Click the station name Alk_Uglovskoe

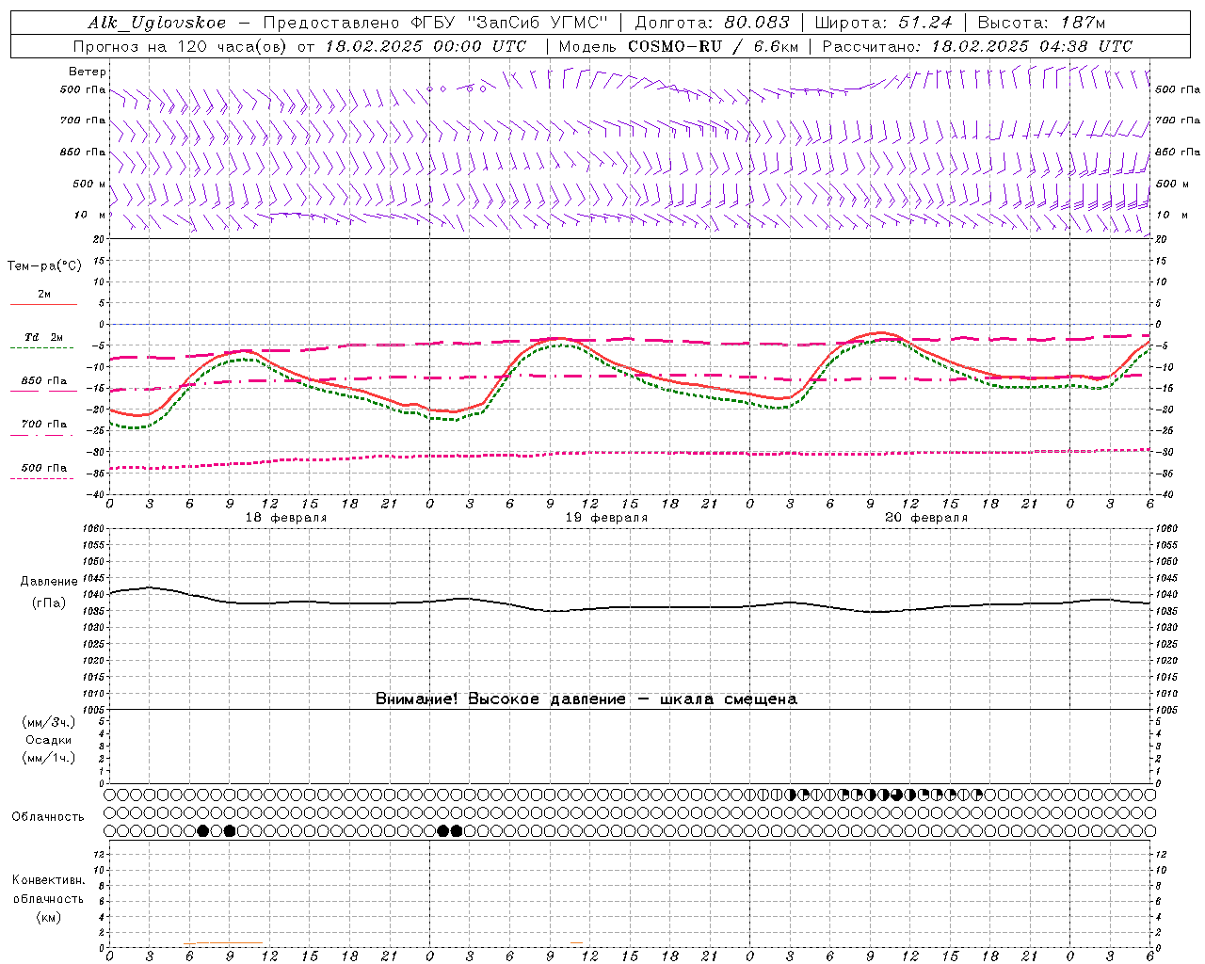click(x=157, y=23)
